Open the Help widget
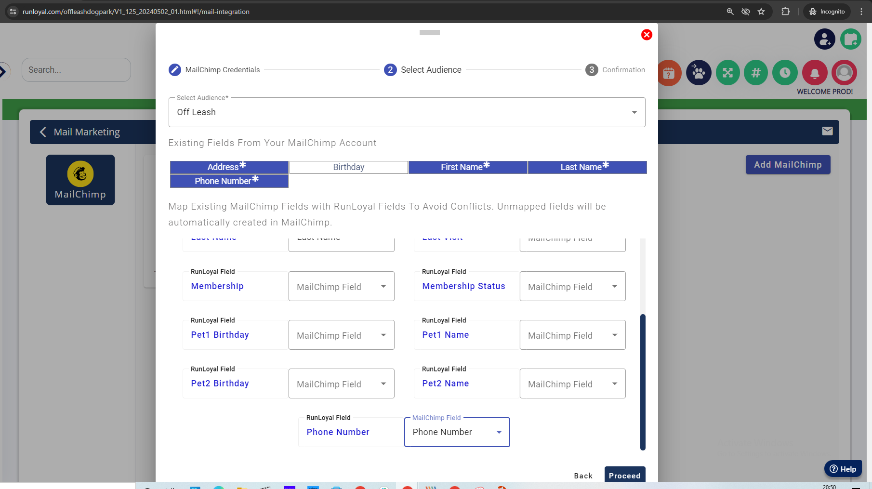 tap(843, 469)
